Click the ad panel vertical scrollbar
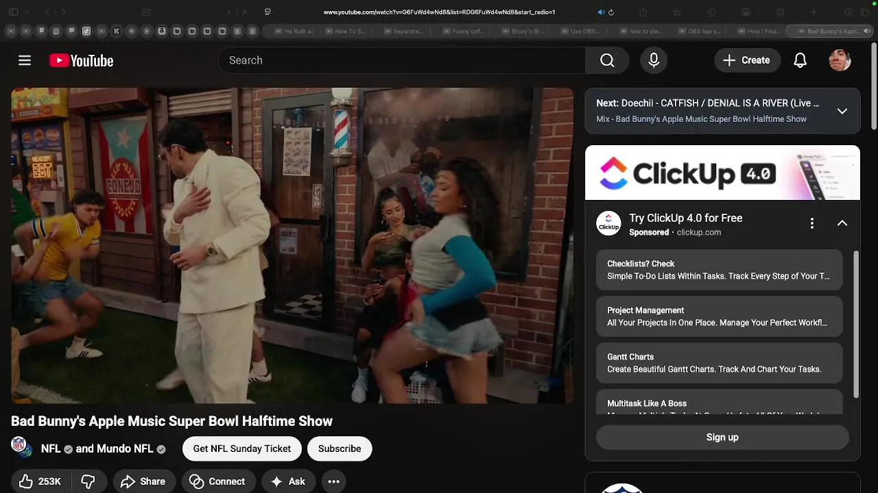This screenshot has height=493, width=878. click(x=856, y=323)
